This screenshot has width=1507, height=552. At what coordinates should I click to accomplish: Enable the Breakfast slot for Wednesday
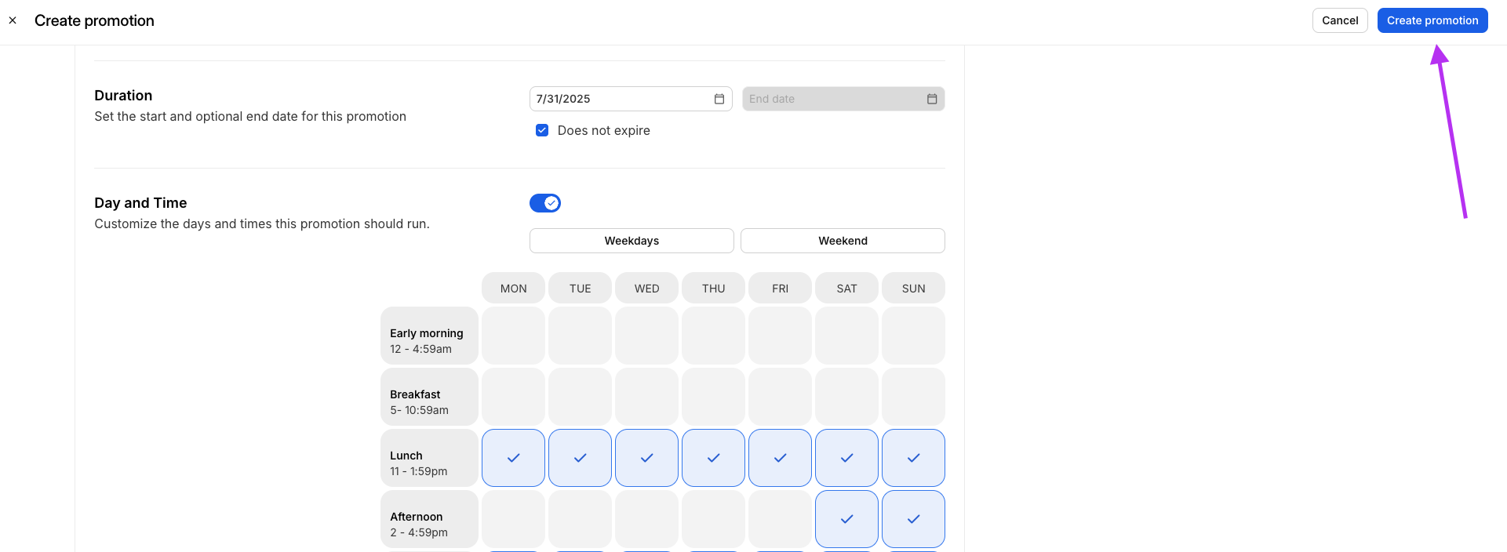[x=646, y=397]
